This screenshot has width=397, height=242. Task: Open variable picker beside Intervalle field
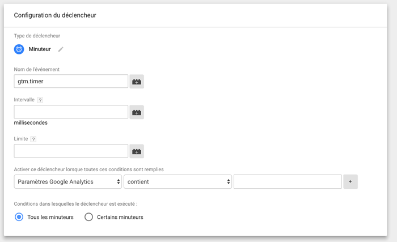(137, 112)
